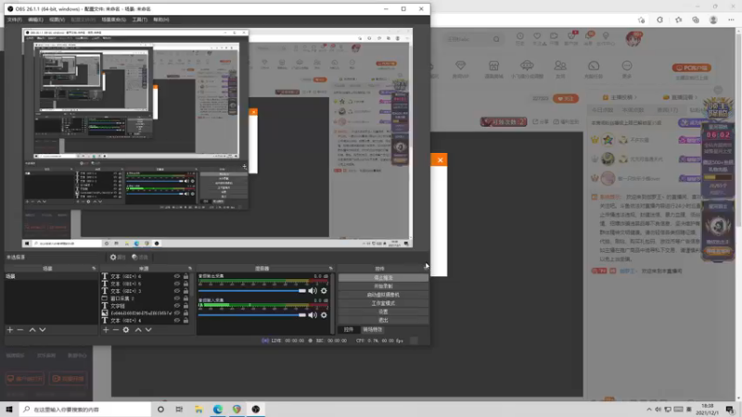Open the 工具(T) menu in OBS

(140, 19)
